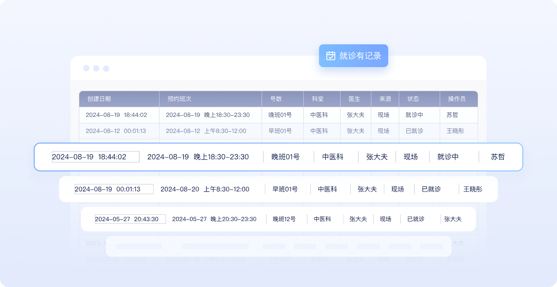557x287 pixels.
Task: Click the first window control dot
Action: point(86,68)
